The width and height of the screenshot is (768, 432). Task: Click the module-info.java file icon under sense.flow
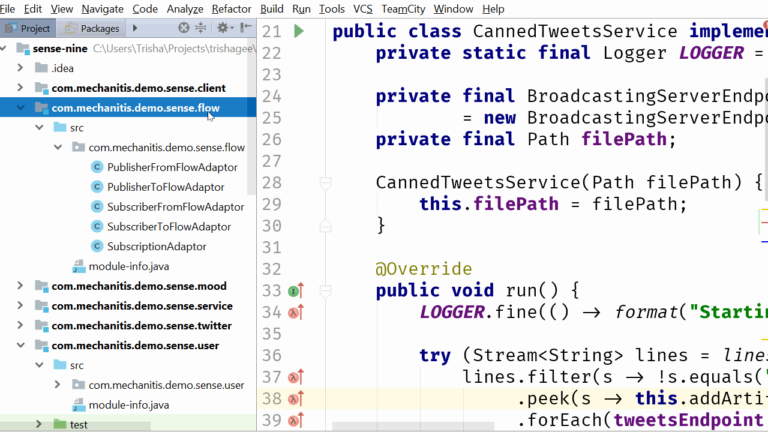(x=79, y=266)
